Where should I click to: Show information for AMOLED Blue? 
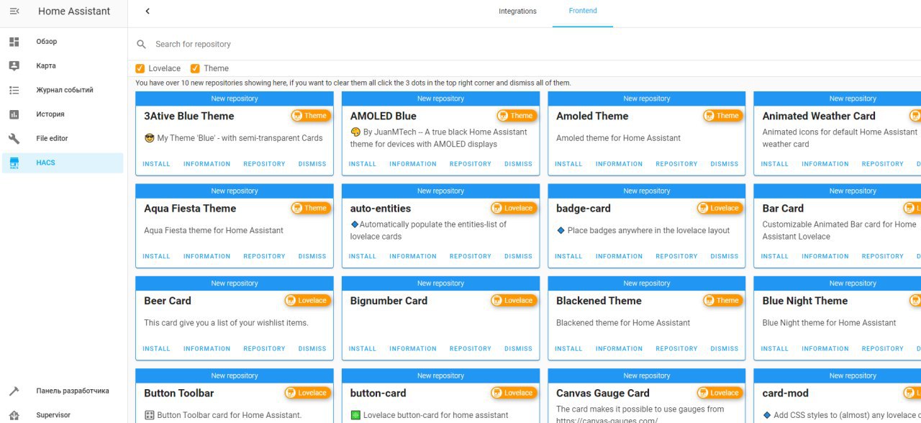pyautogui.click(x=413, y=164)
